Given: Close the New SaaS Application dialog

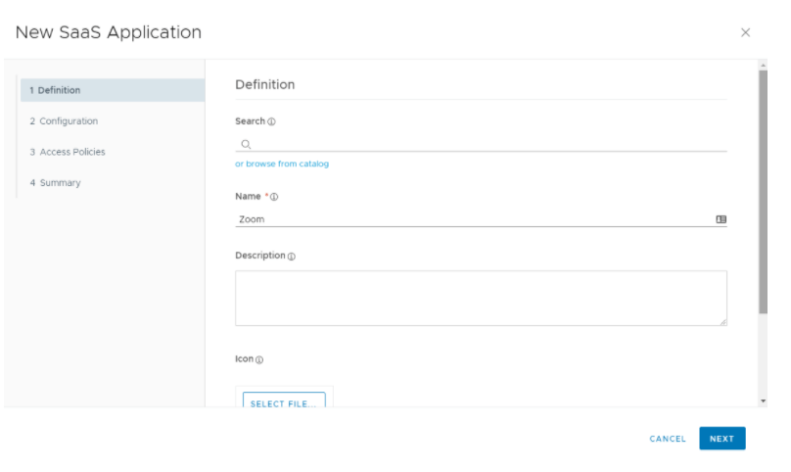Looking at the screenshot, I should click(x=745, y=32).
